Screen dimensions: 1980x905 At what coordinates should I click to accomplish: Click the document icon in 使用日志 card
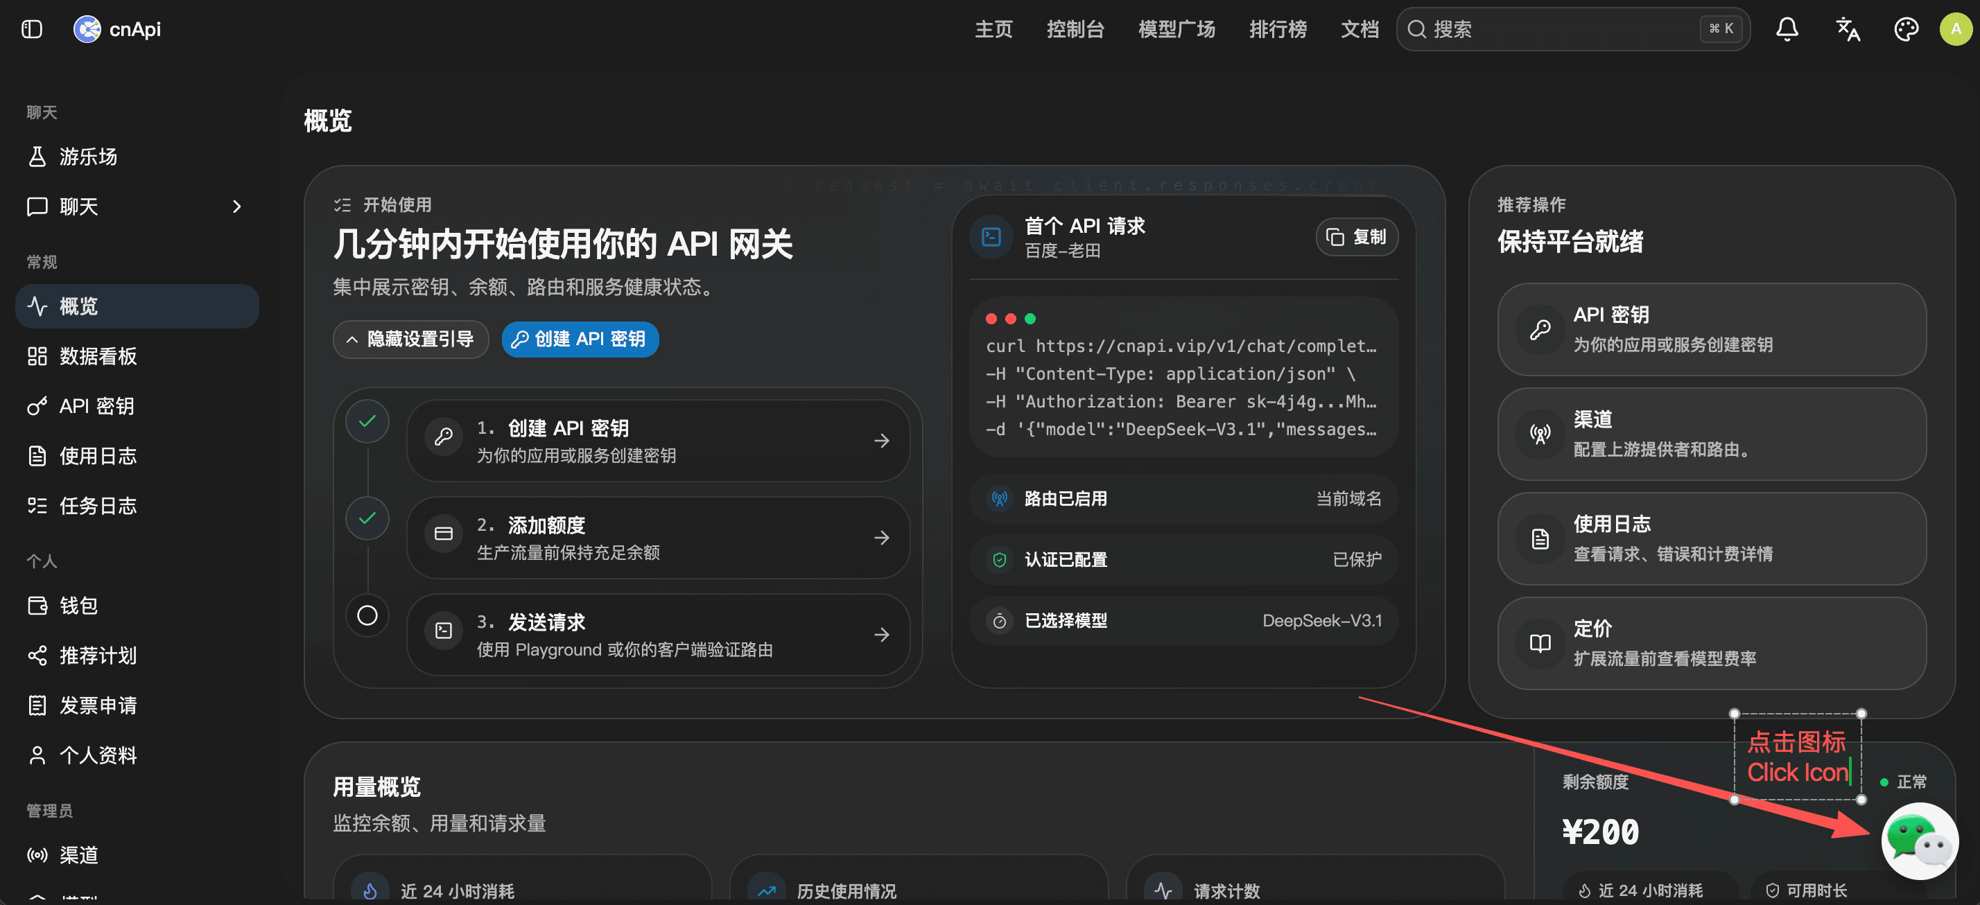tap(1540, 538)
